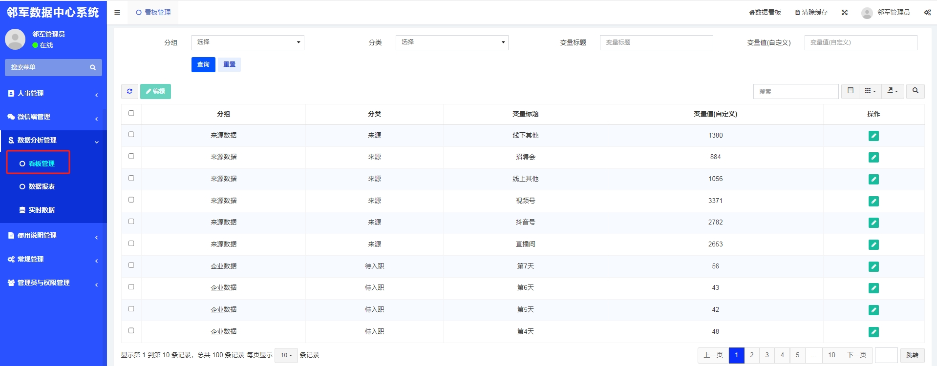The width and height of the screenshot is (937, 366).
Task: Click edit icon for 直播间 row
Action: click(x=873, y=244)
